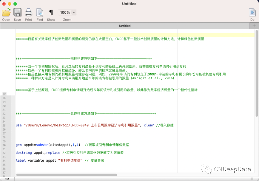Click the '专利申请年份' label string
This screenshot has height=181, width=259.
click(x=70, y=160)
